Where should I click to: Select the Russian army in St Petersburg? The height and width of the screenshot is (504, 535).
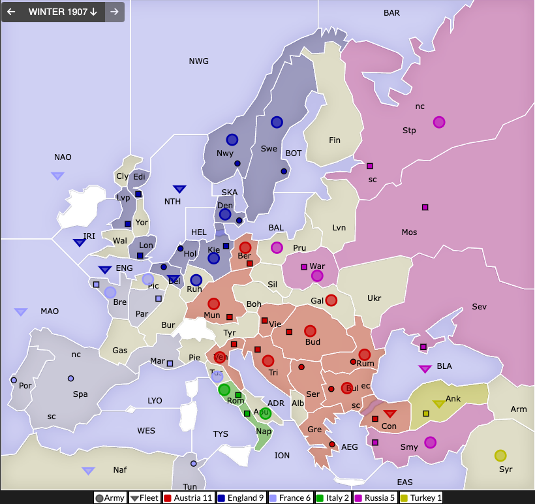pyautogui.click(x=439, y=122)
